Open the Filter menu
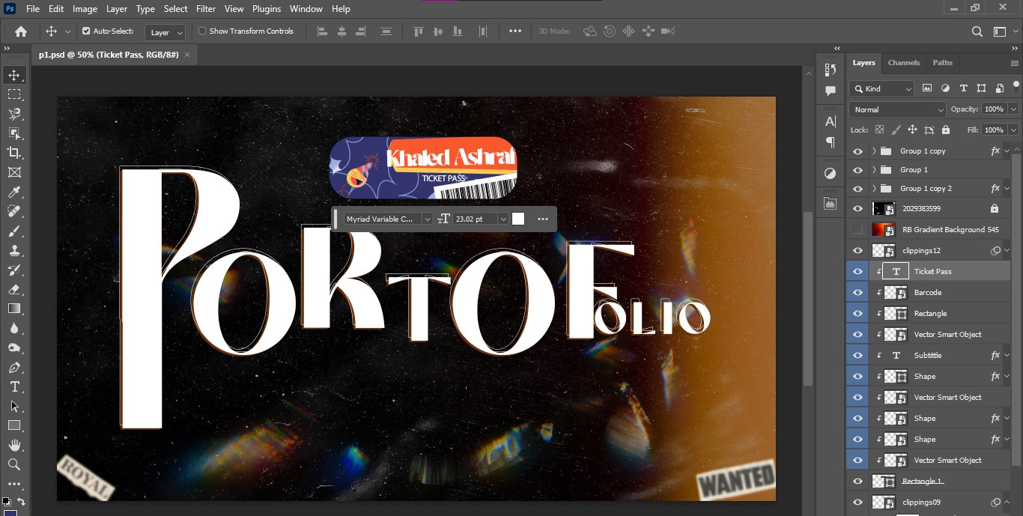Screen dimensions: 1023x516 [x=207, y=9]
